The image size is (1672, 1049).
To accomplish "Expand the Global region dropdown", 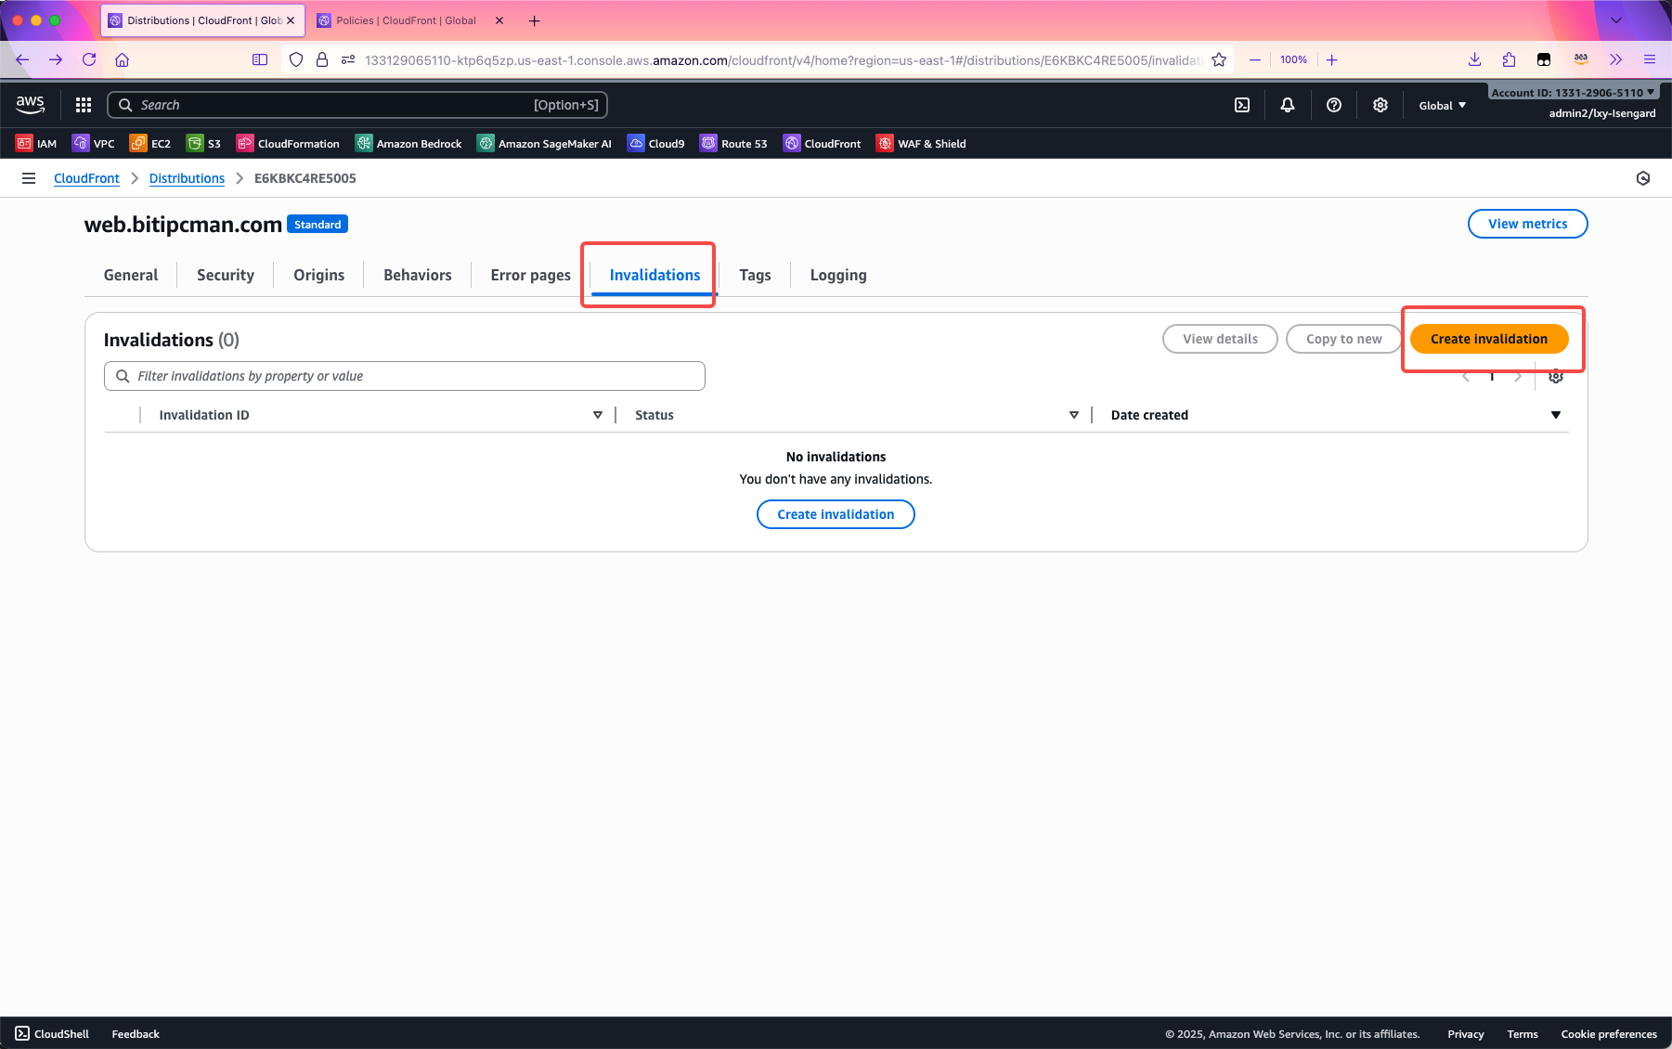I will (x=1442, y=106).
